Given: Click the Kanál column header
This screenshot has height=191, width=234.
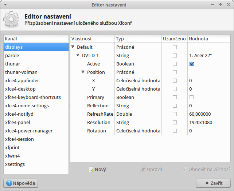Looking at the screenshot, I should pos(36,39).
